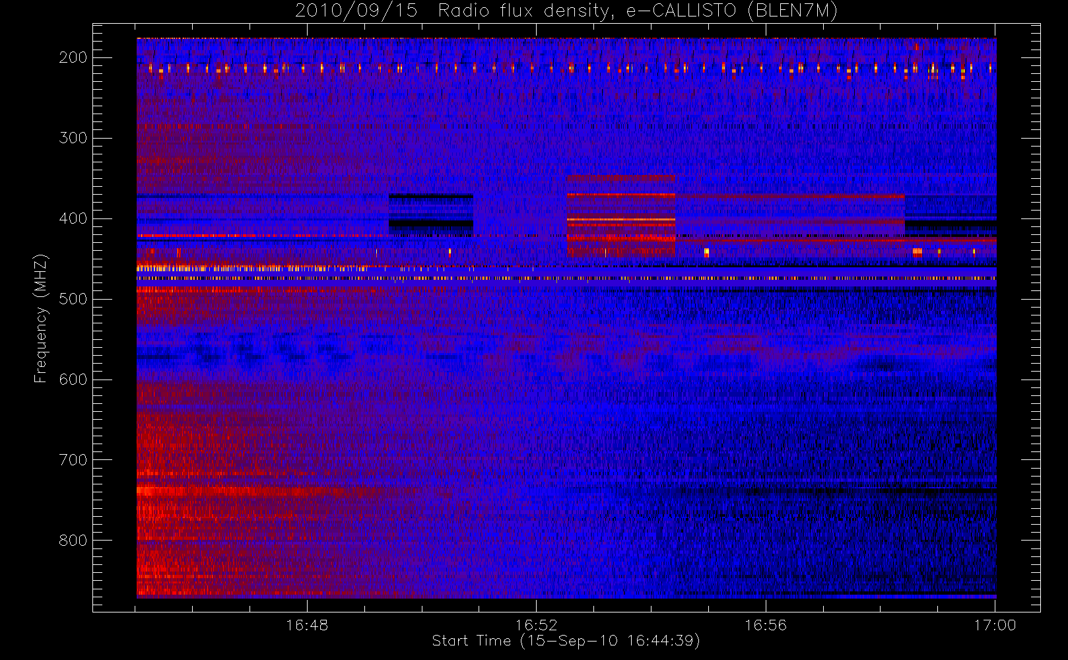Click the 700 frequency tick label
This screenshot has height=660, width=1068.
tap(73, 460)
